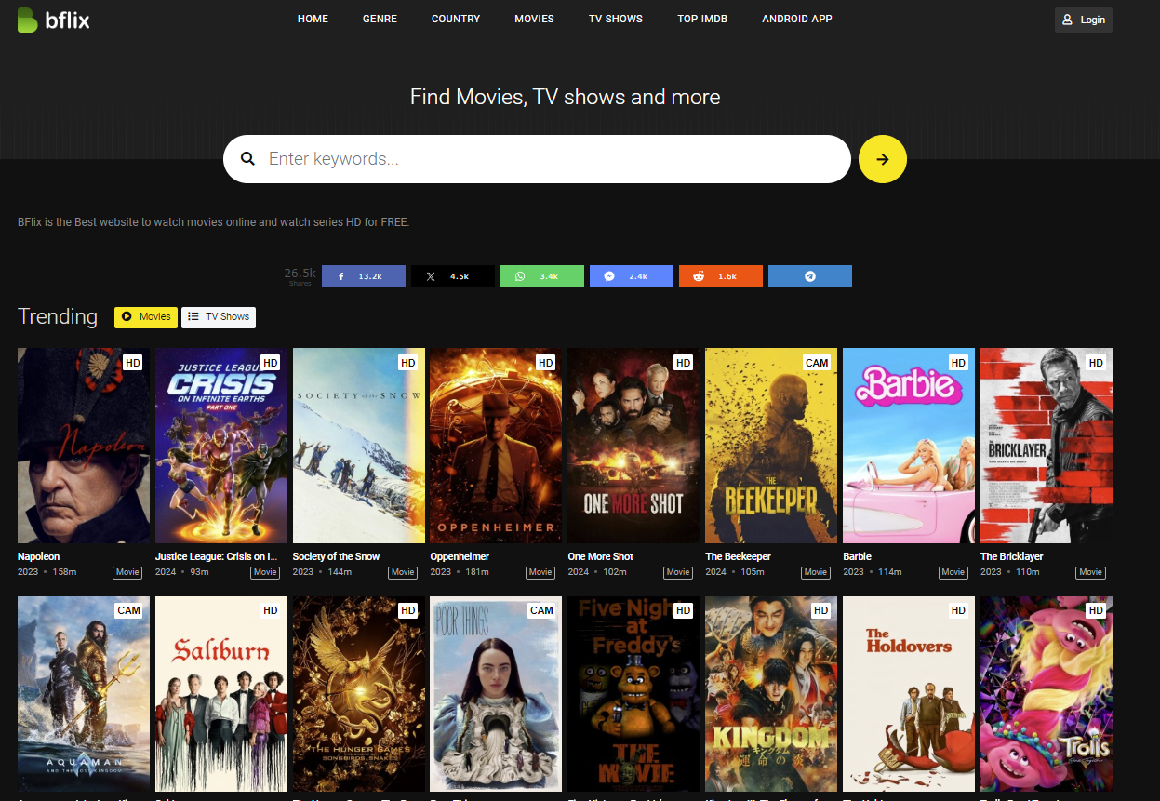Open The Holdovers poster

click(x=909, y=694)
